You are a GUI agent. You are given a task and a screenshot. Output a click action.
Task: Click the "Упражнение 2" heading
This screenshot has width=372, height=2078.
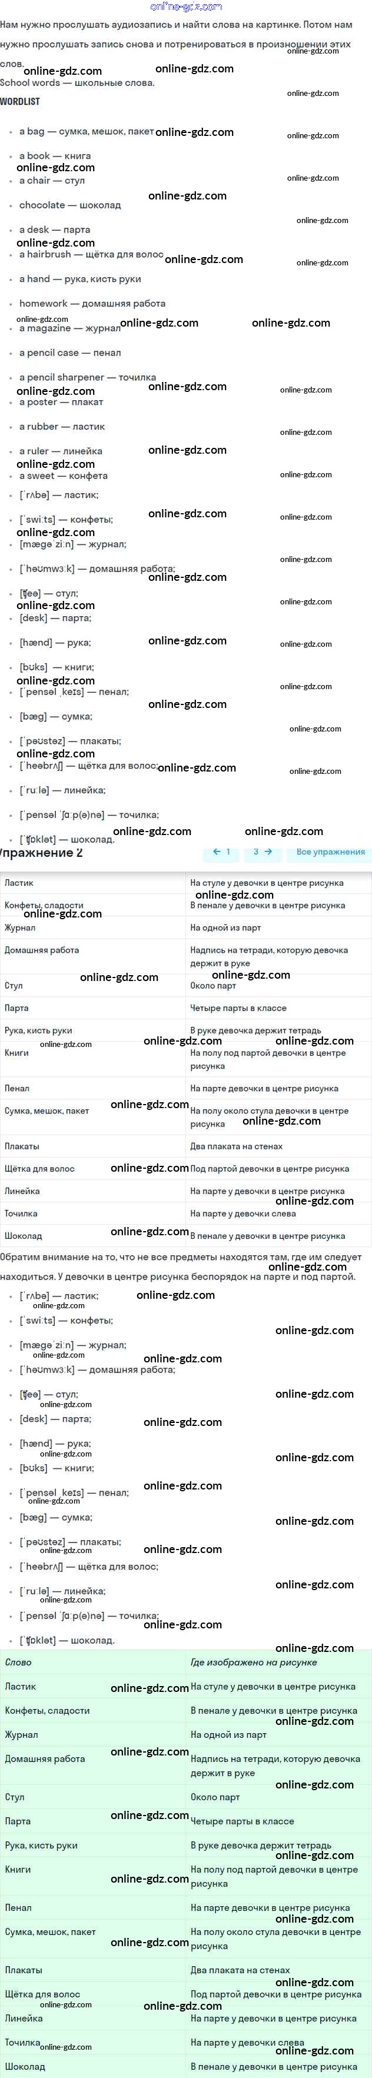point(41,853)
